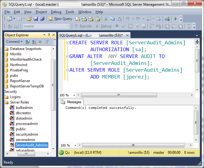Click the Object Explorer horizontal scrollbar thumb
The height and width of the screenshot is (168, 204).
point(26,154)
